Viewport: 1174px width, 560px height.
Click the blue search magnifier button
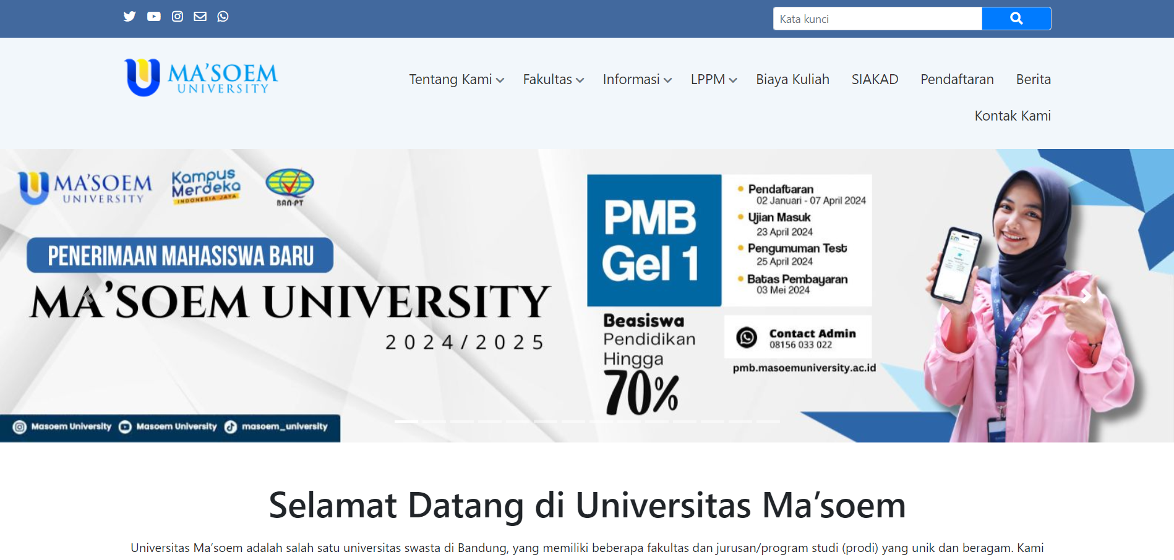[1016, 19]
